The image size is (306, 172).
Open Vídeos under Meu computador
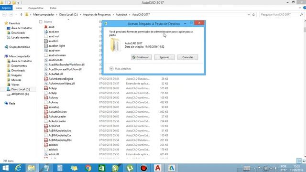[x=15, y=85]
